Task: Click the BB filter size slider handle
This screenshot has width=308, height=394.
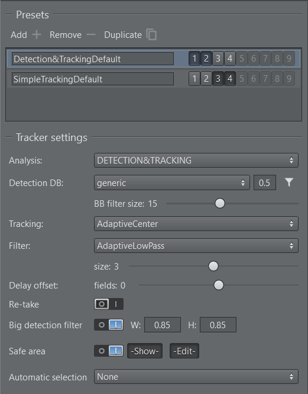Action: [220, 203]
